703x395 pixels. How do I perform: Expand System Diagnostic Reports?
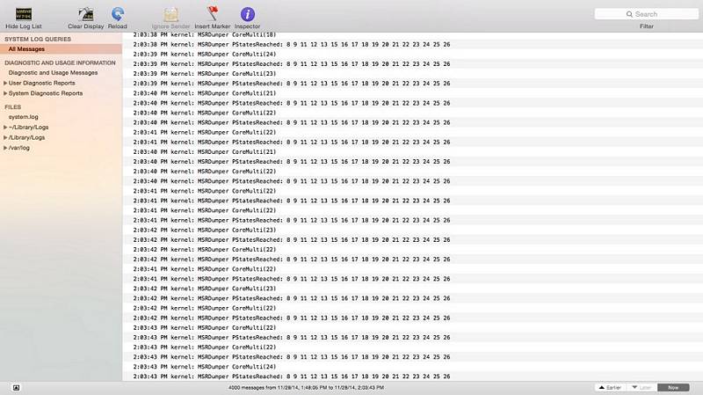[5, 93]
